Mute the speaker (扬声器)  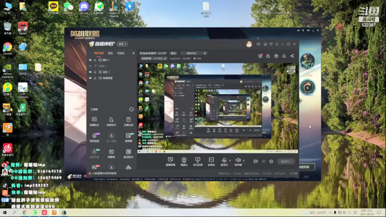coord(238,162)
